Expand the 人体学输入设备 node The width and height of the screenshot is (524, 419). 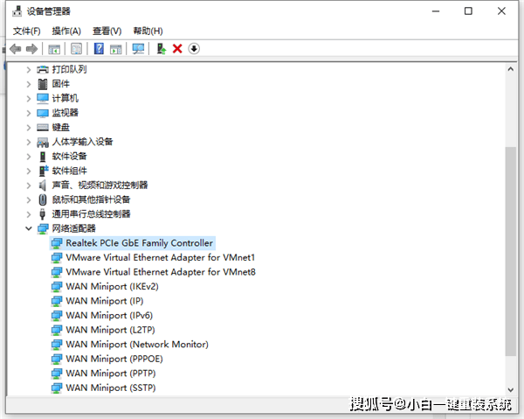coord(29,142)
